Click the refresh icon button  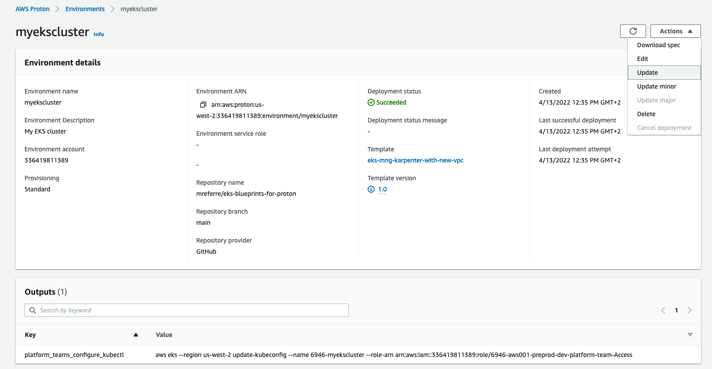click(633, 31)
